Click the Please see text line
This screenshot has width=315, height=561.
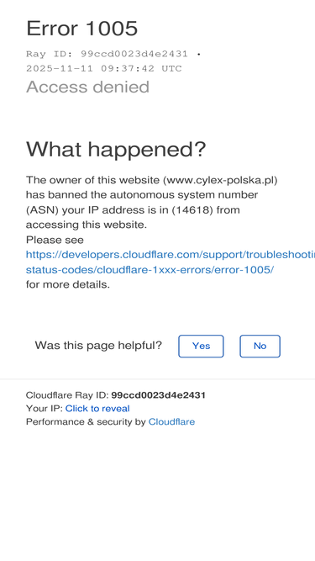click(55, 240)
